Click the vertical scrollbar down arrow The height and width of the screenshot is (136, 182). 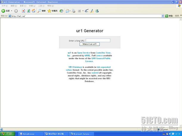point(181,126)
